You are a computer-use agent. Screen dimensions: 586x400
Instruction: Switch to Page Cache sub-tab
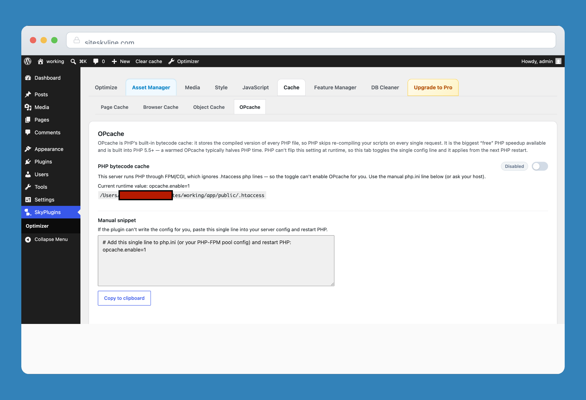pos(115,107)
